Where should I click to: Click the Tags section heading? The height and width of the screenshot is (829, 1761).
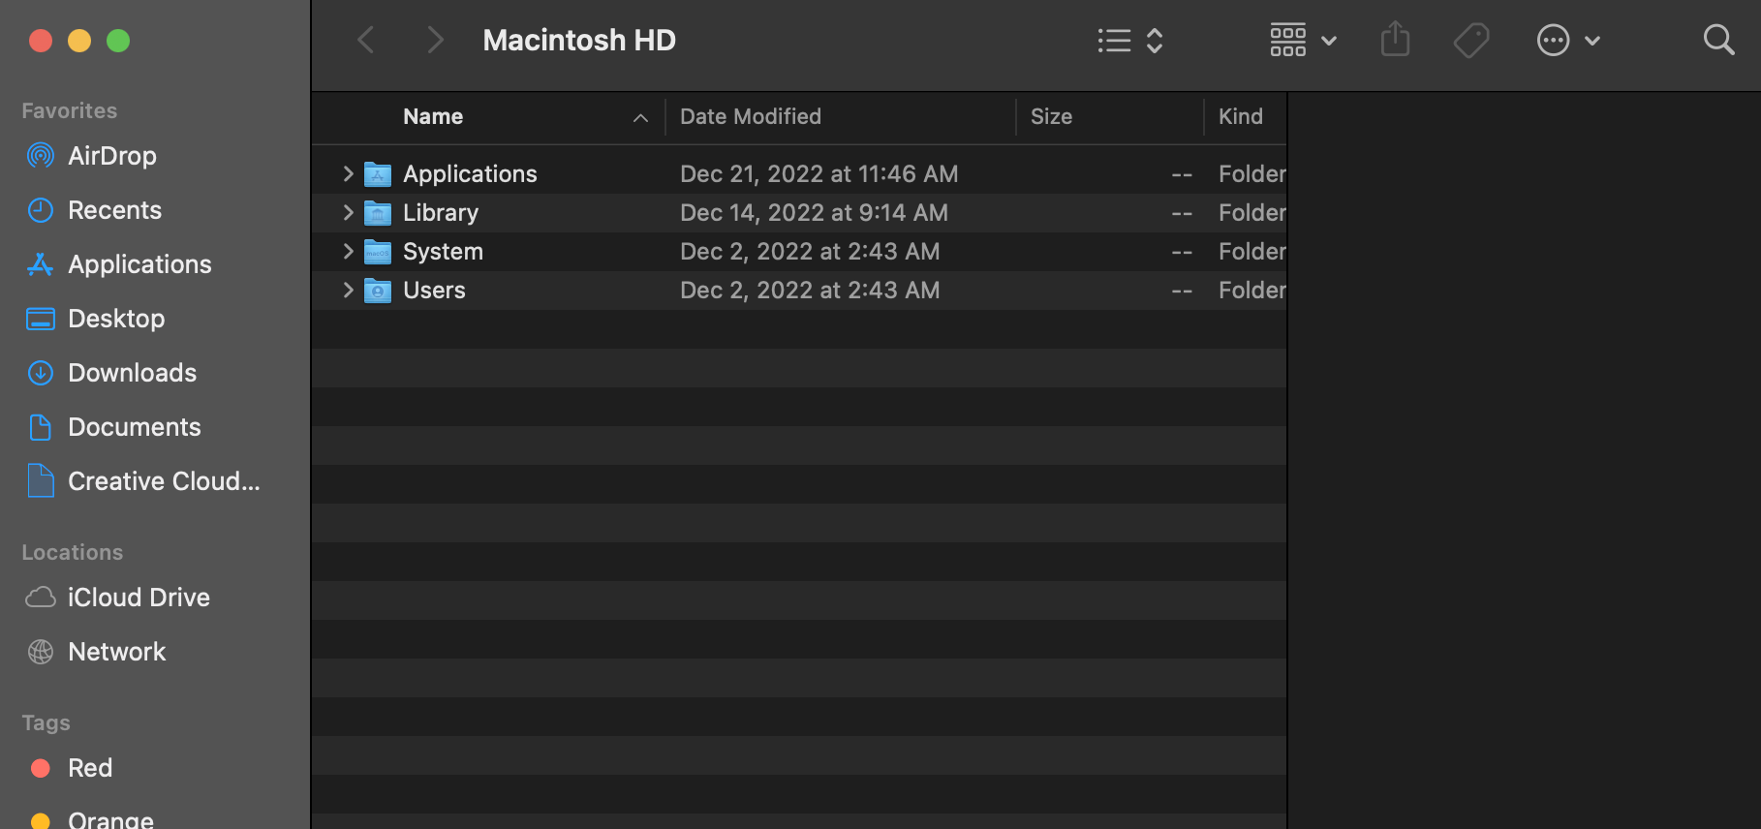[x=46, y=722]
